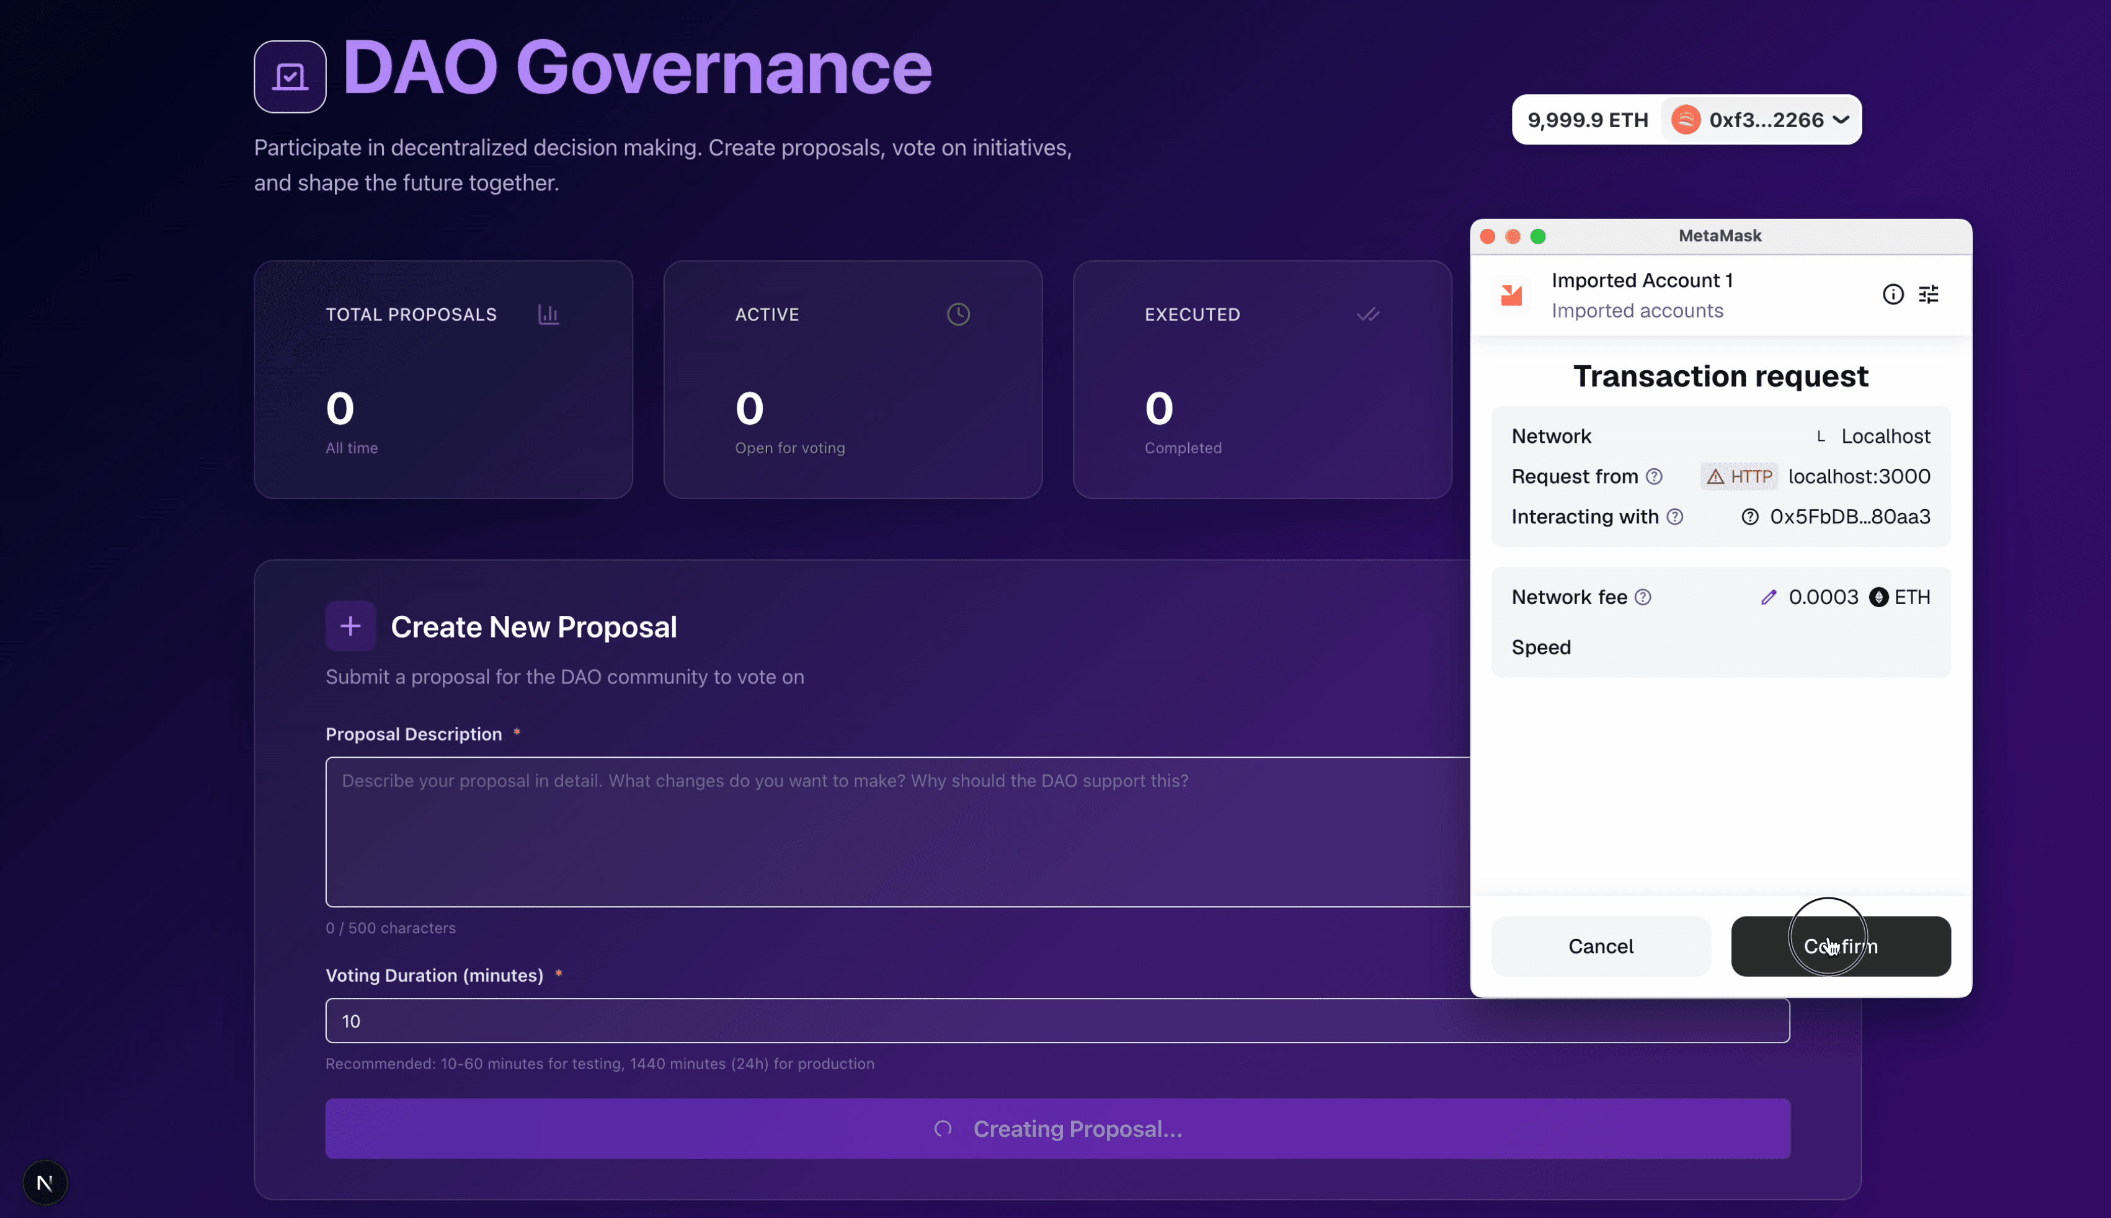Click the double-check icon on Executed card
2111x1218 pixels.
tap(1367, 314)
